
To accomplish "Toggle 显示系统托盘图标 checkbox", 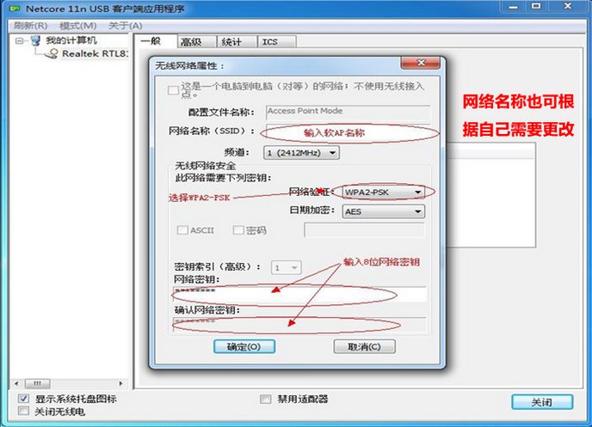I will [x=23, y=399].
